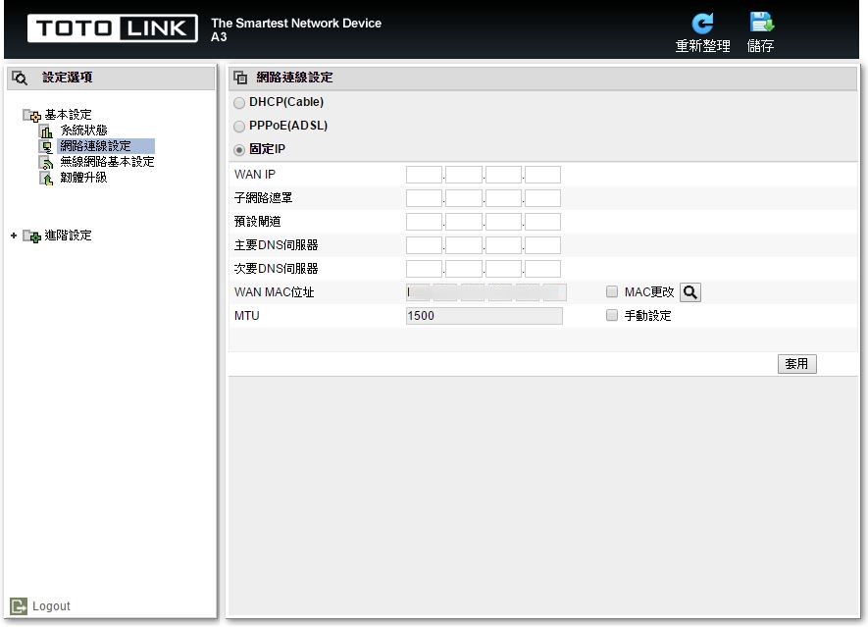Open 無線網路基本設定 in the tree
The image size is (868, 627).
coord(107,162)
